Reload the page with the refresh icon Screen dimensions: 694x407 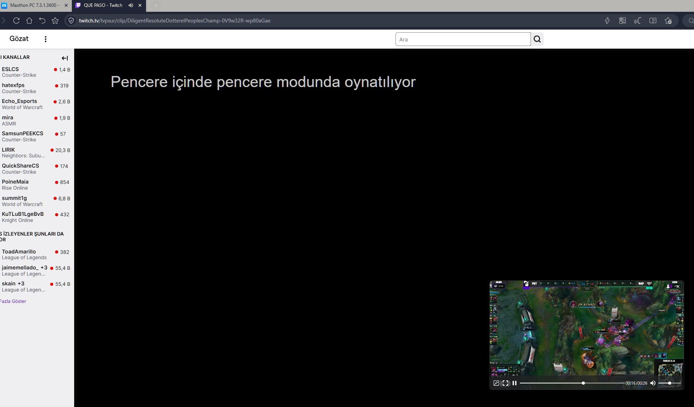click(16, 21)
